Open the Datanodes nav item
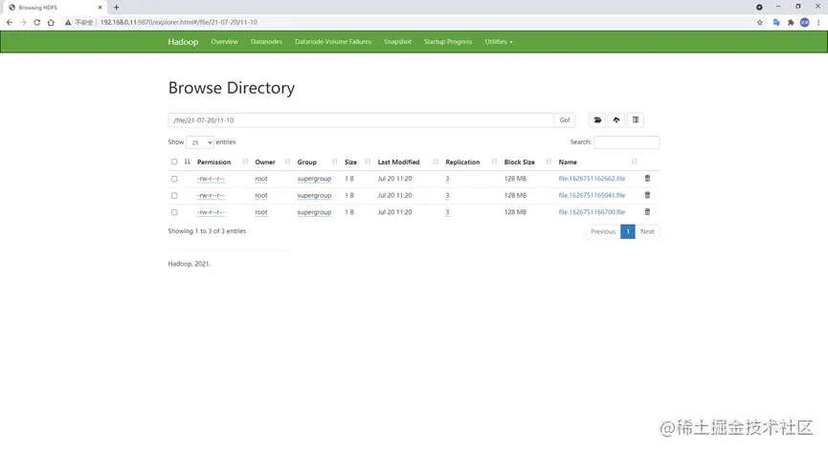Screen dimensions: 828x452 266,42
